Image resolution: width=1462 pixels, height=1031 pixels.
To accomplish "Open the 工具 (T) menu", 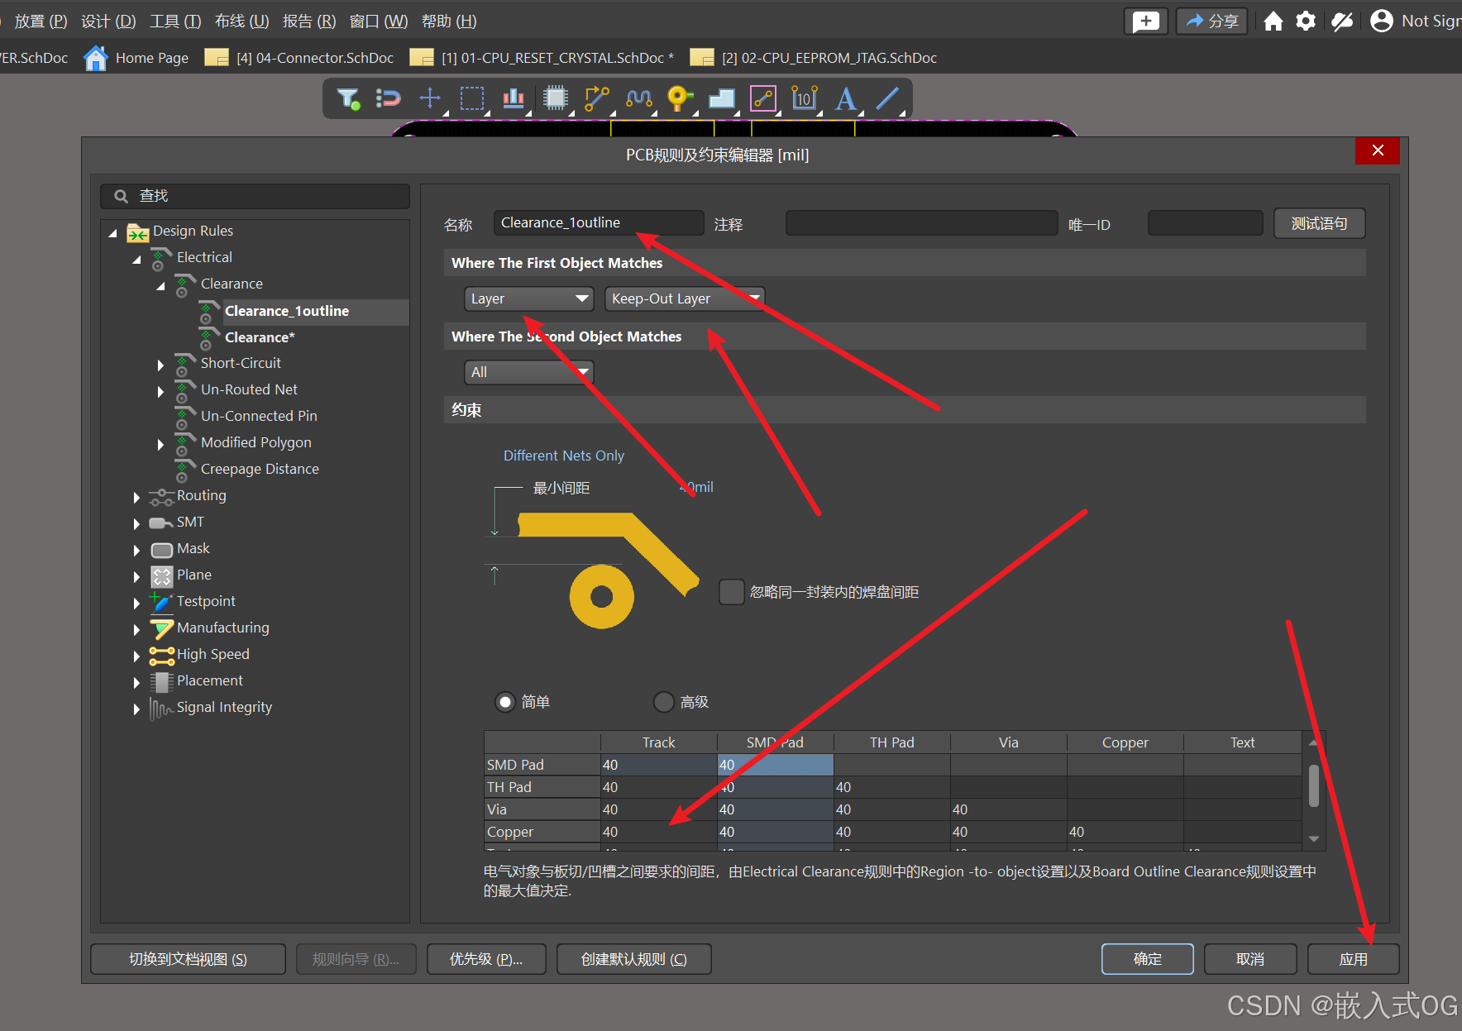I will 175,21.
